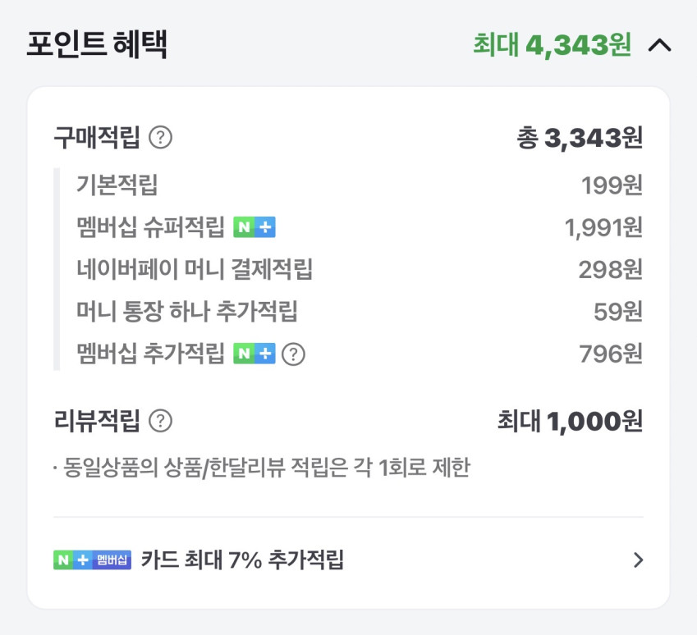This screenshot has height=635, width=697.
Task: Click the green 최대 4,343원 amount
Action: (552, 45)
